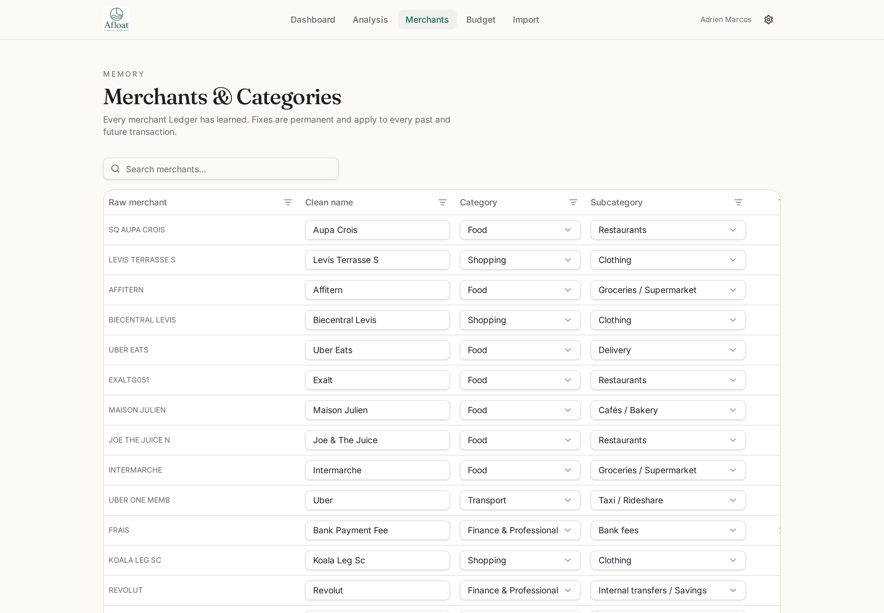Viewport: 884px width, 613px height.
Task: Open Import tab
Action: [x=525, y=20]
